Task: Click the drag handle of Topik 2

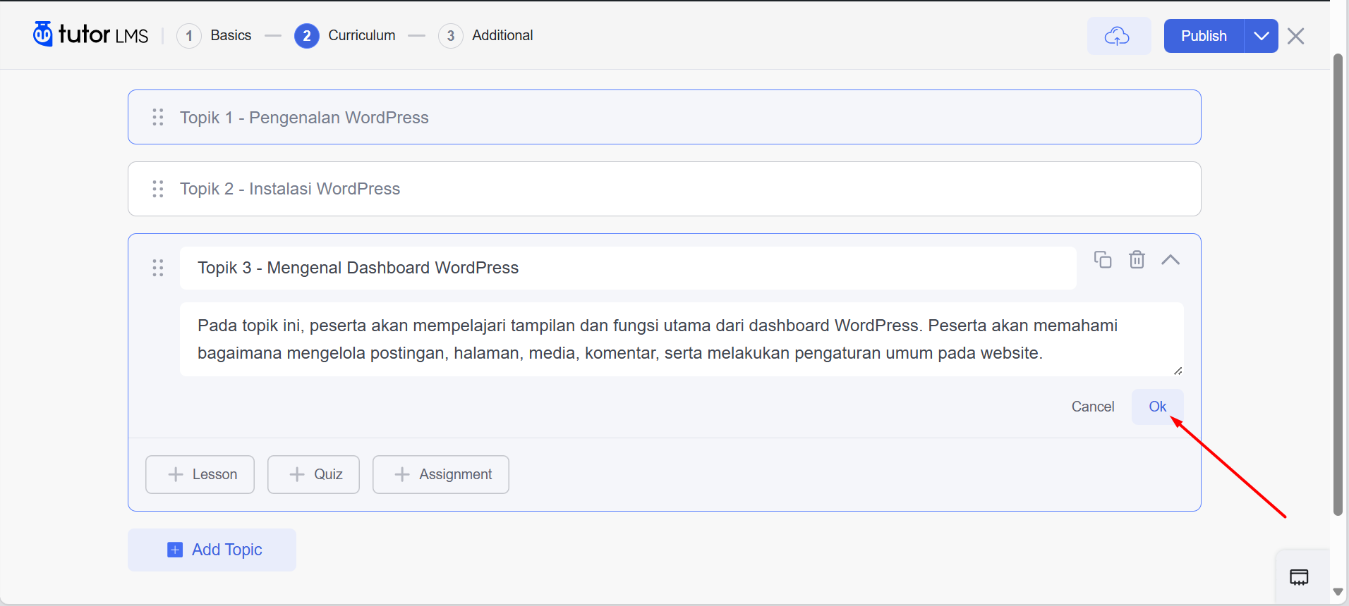Action: point(158,189)
